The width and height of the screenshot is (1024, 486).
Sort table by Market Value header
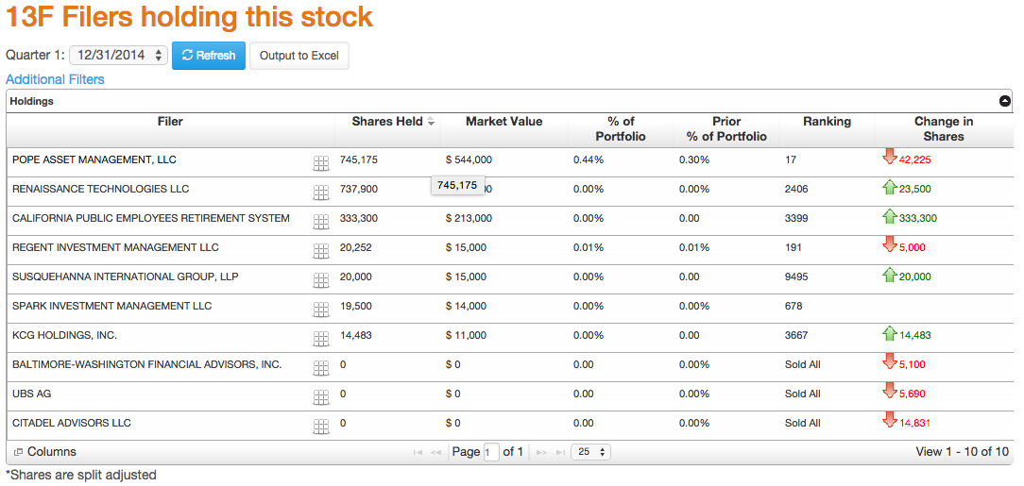pyautogui.click(x=503, y=122)
